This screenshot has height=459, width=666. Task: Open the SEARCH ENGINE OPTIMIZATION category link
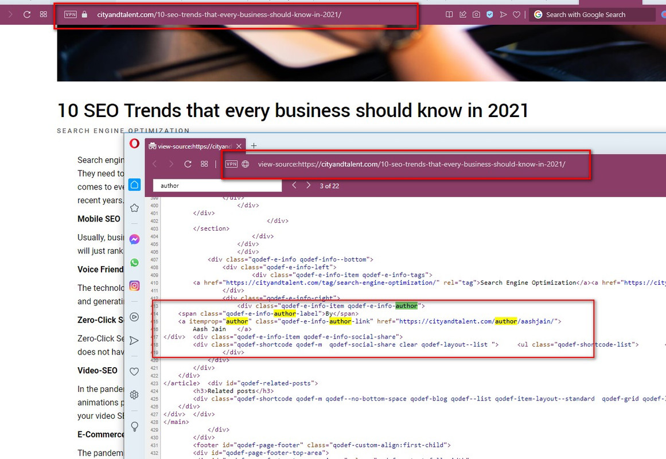pyautogui.click(x=123, y=131)
